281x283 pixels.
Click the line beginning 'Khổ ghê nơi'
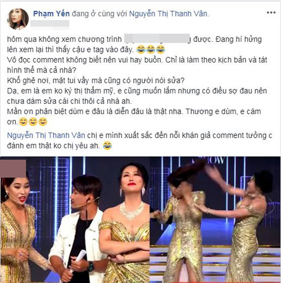[96, 81]
